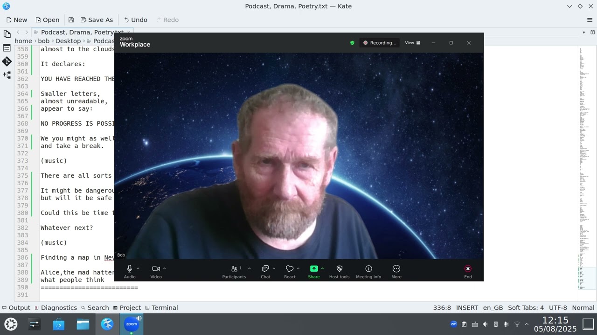Open the Zoom View layout menu

[x=412, y=43]
